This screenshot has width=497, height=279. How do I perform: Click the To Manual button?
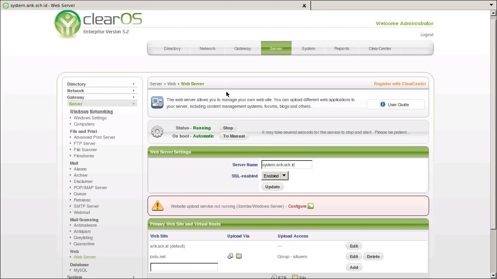tap(234, 136)
